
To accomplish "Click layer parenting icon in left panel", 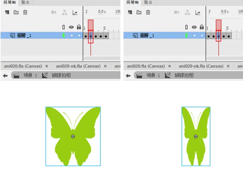I will coord(64,12).
